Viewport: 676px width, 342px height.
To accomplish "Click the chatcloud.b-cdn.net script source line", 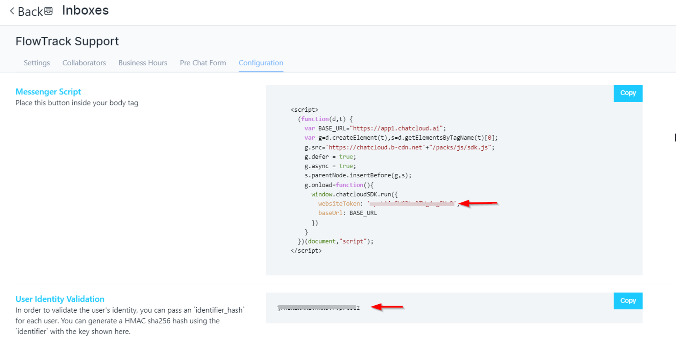I will point(399,147).
